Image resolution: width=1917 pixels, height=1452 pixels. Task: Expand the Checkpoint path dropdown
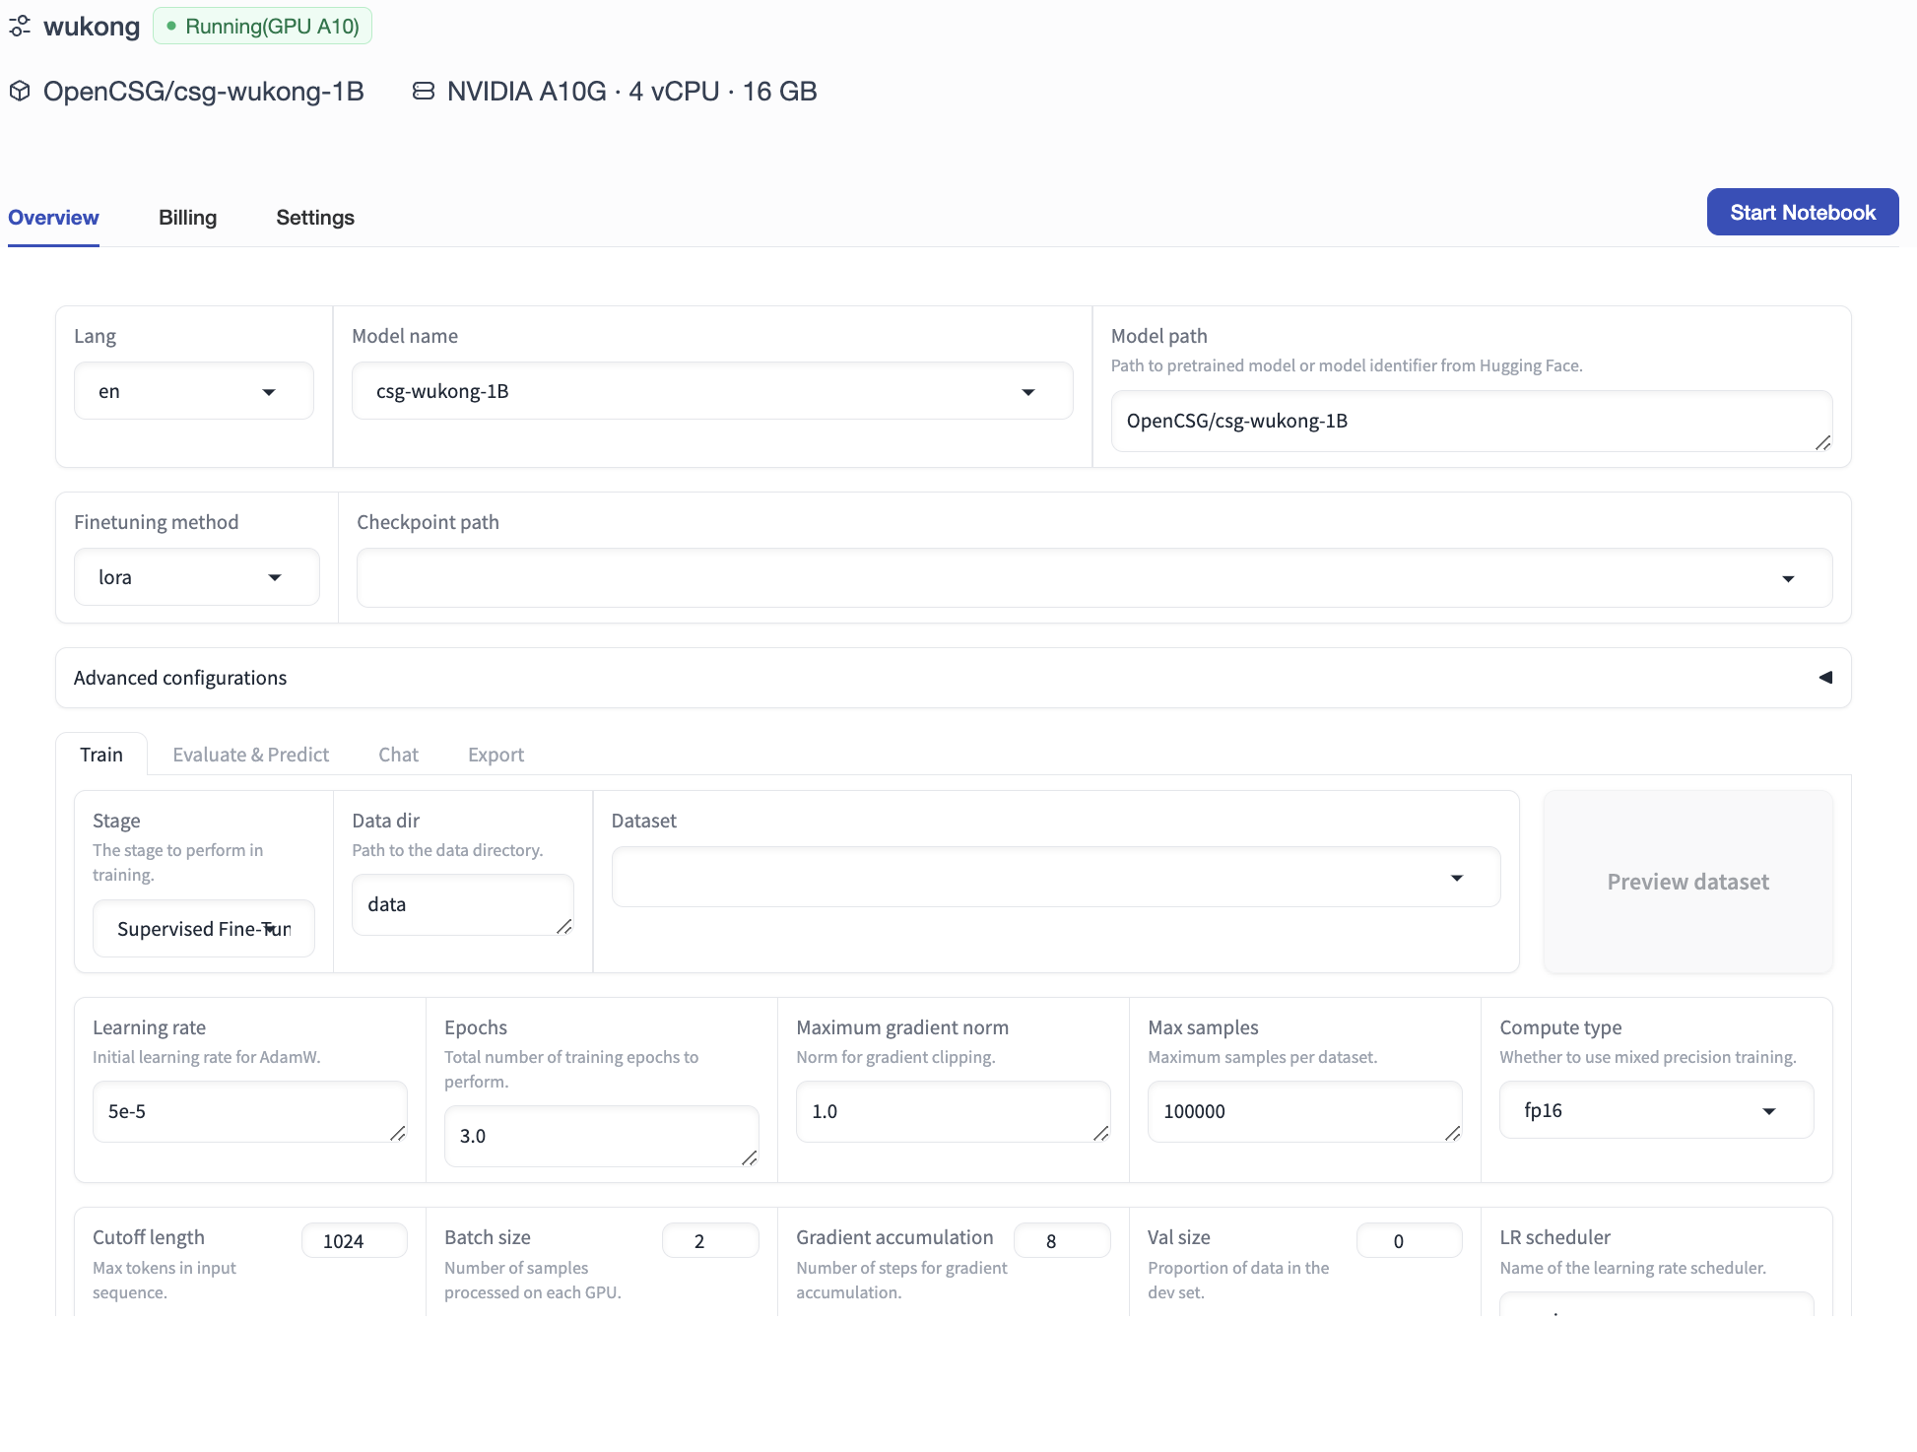1789,578
